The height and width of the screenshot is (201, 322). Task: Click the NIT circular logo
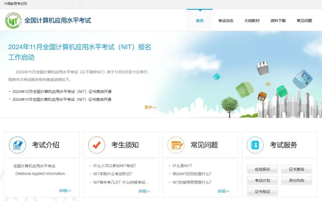(x=13, y=21)
